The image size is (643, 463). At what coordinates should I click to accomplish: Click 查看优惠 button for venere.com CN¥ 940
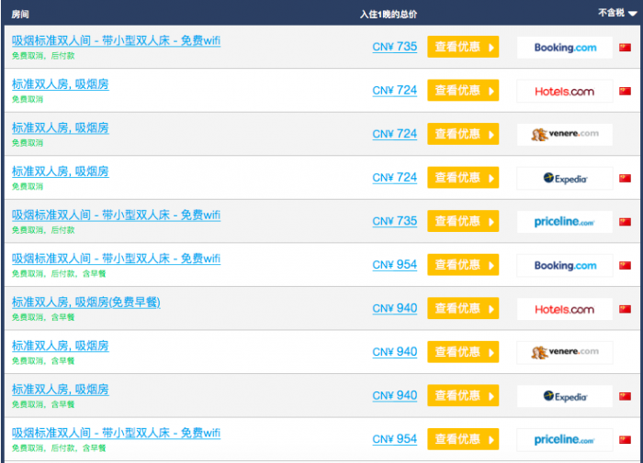[463, 352]
